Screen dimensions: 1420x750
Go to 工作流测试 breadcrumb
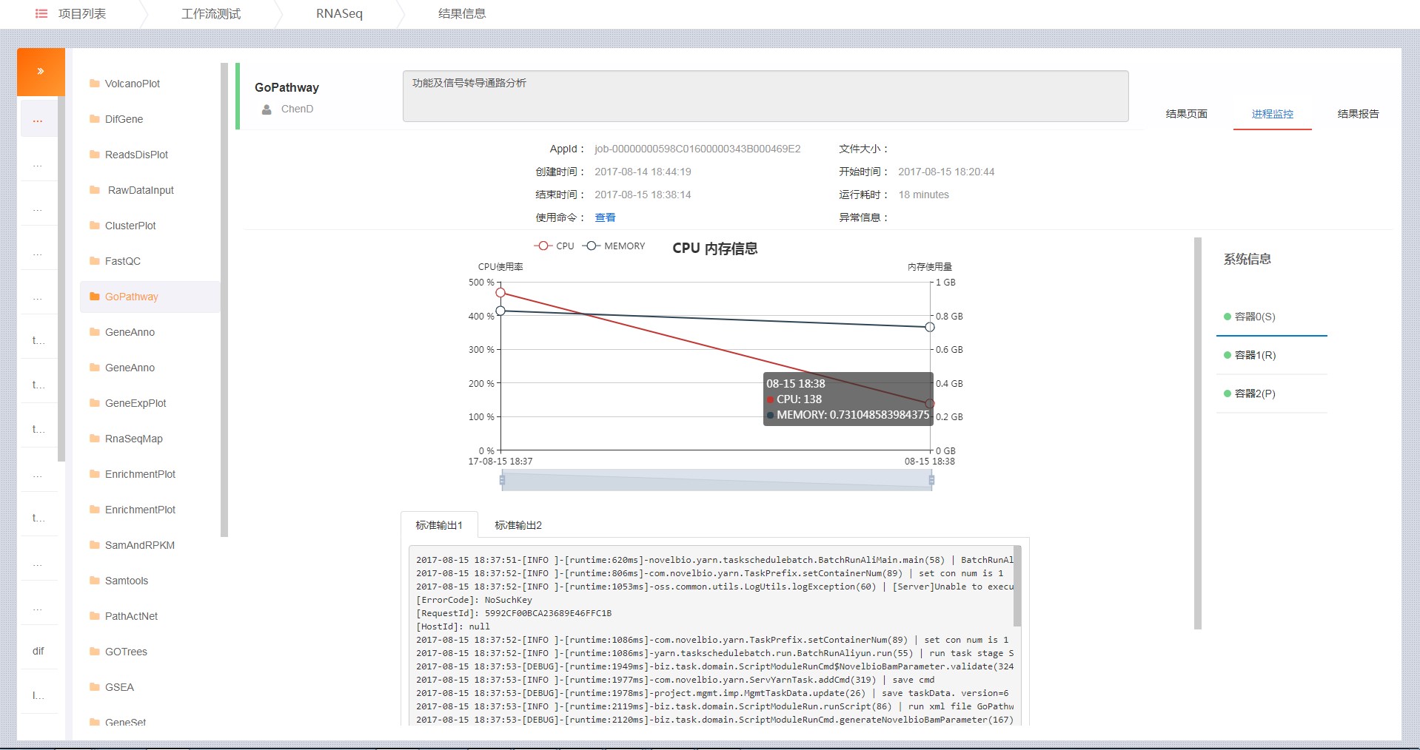click(211, 14)
